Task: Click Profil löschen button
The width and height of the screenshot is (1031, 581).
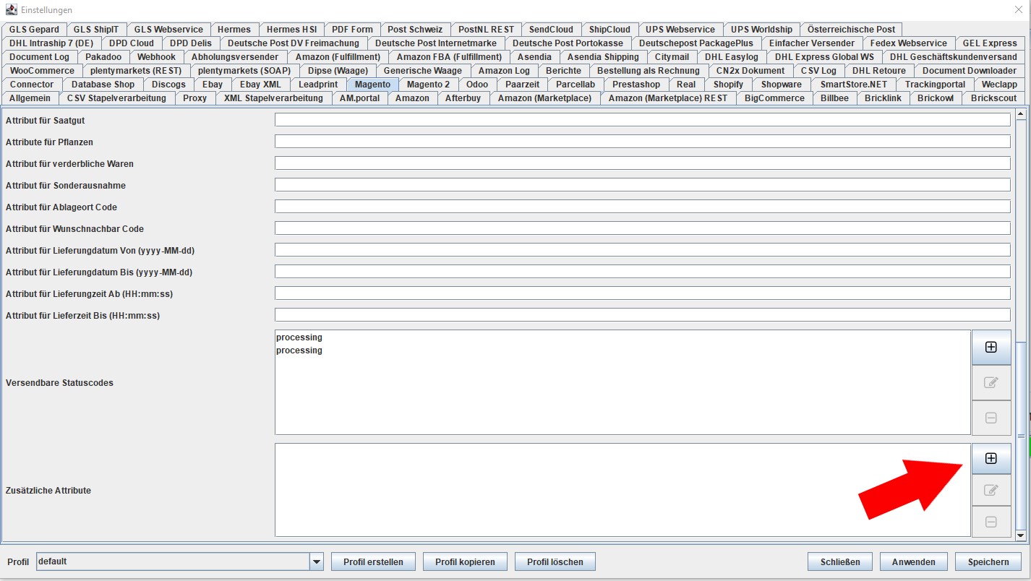Action: tap(555, 561)
